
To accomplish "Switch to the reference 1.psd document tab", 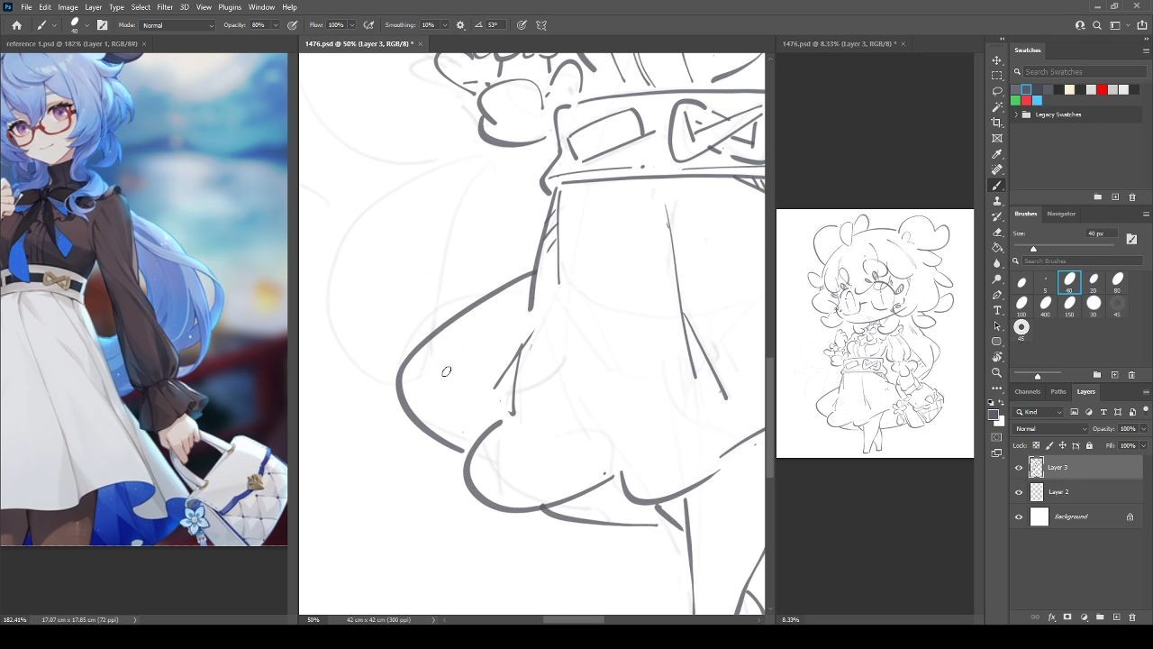I will 71,43.
